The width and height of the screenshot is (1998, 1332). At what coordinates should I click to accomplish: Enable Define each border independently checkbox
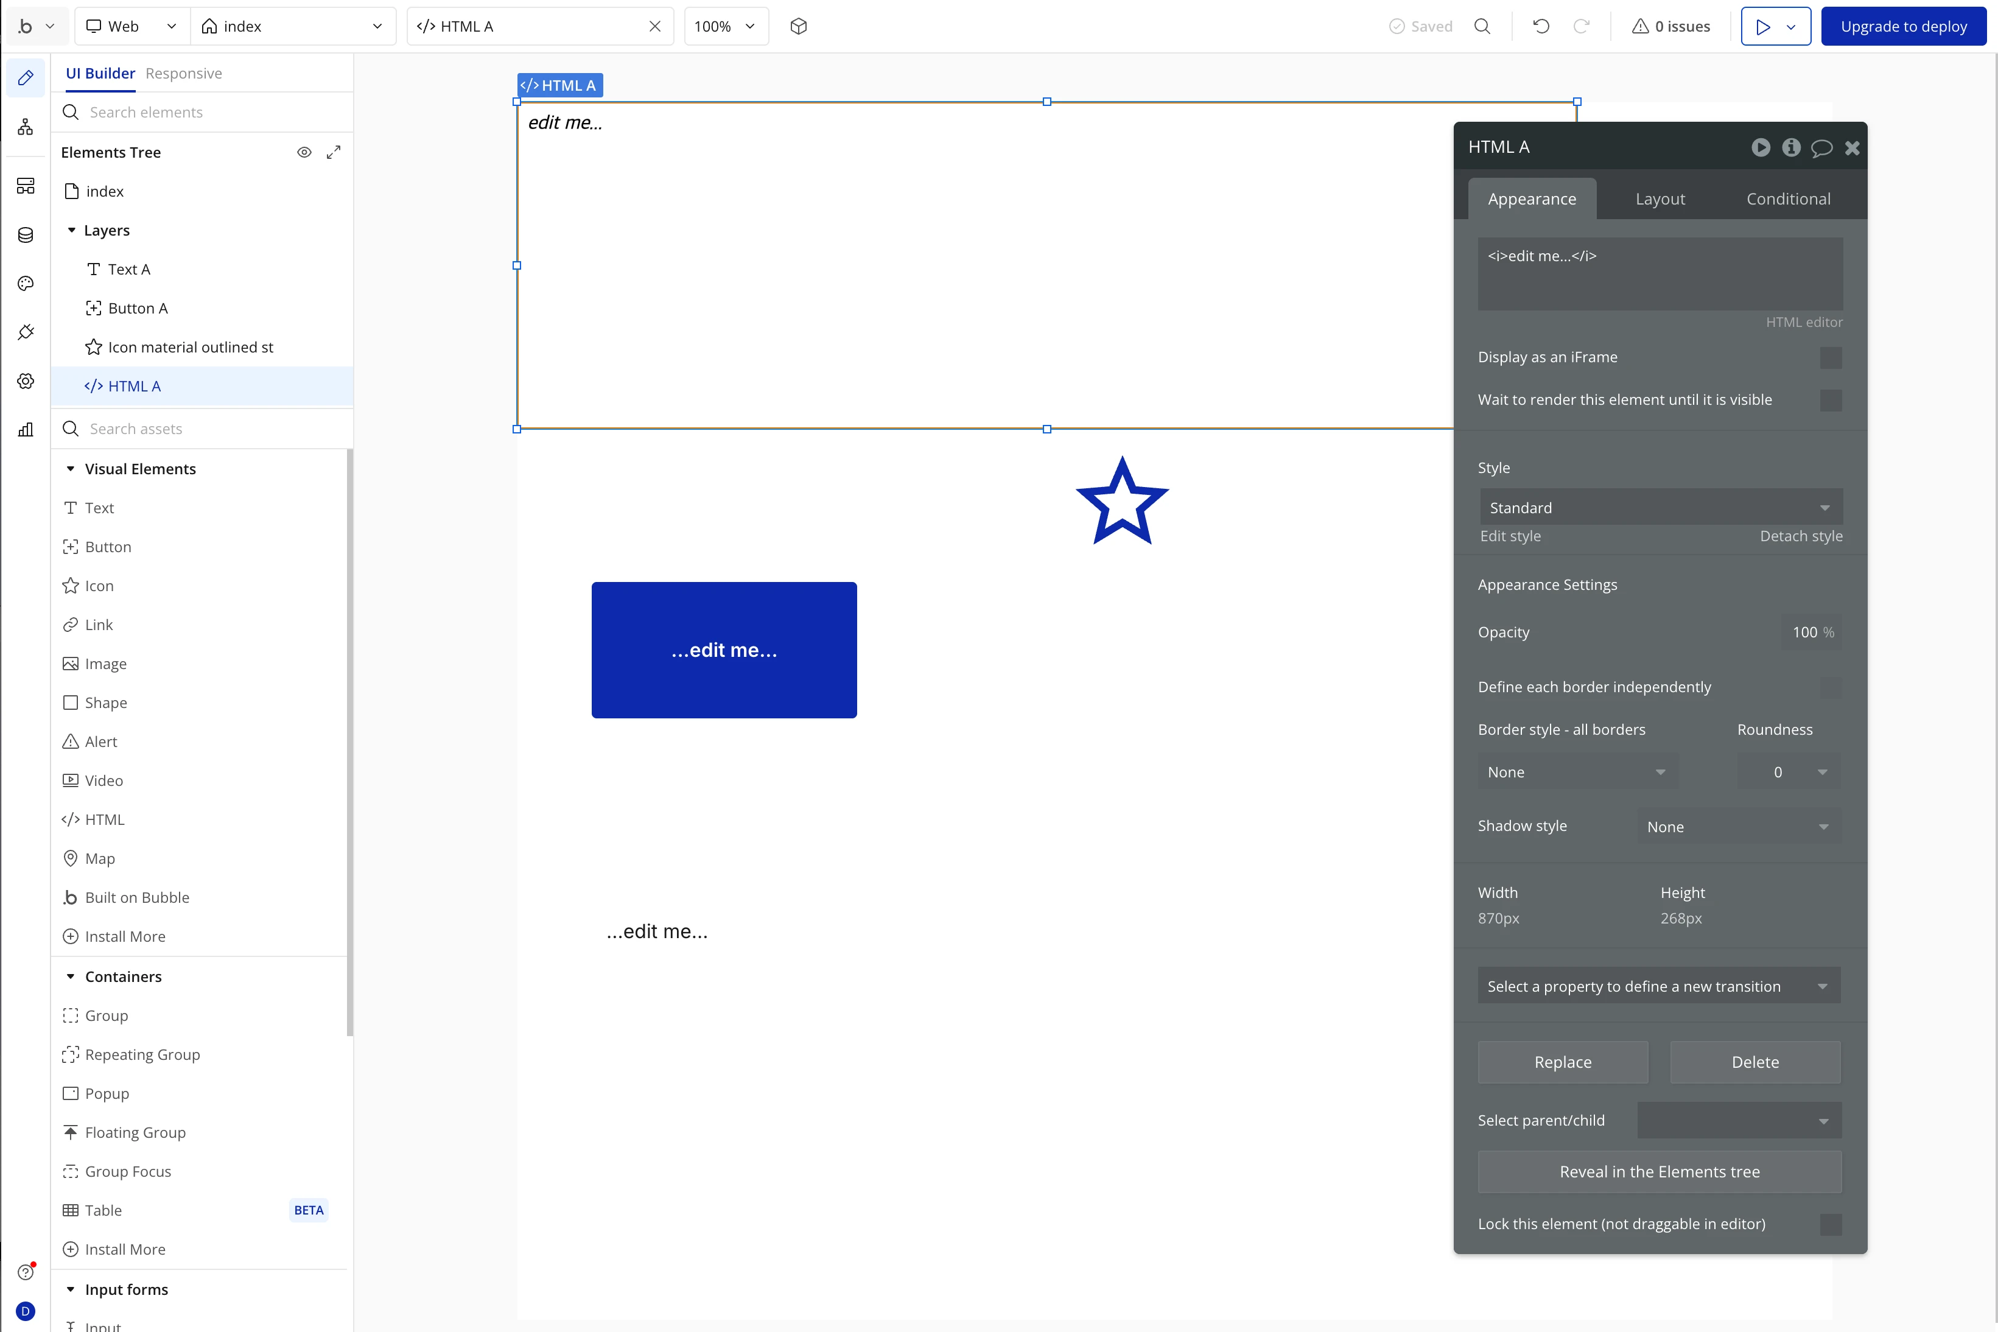coord(1831,687)
